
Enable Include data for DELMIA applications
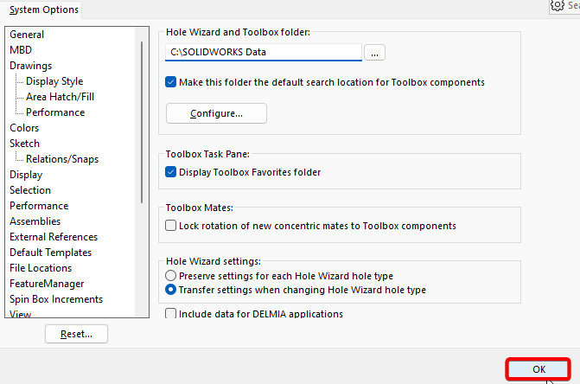click(x=170, y=313)
